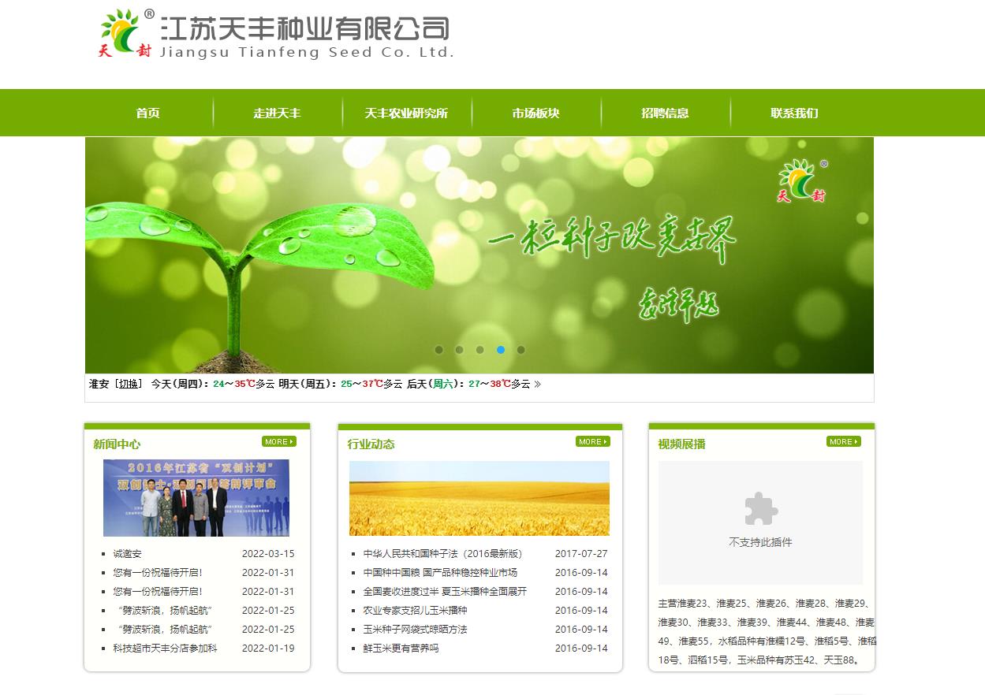Select the first banner carousel dot
The image size is (985, 695).
439,350
